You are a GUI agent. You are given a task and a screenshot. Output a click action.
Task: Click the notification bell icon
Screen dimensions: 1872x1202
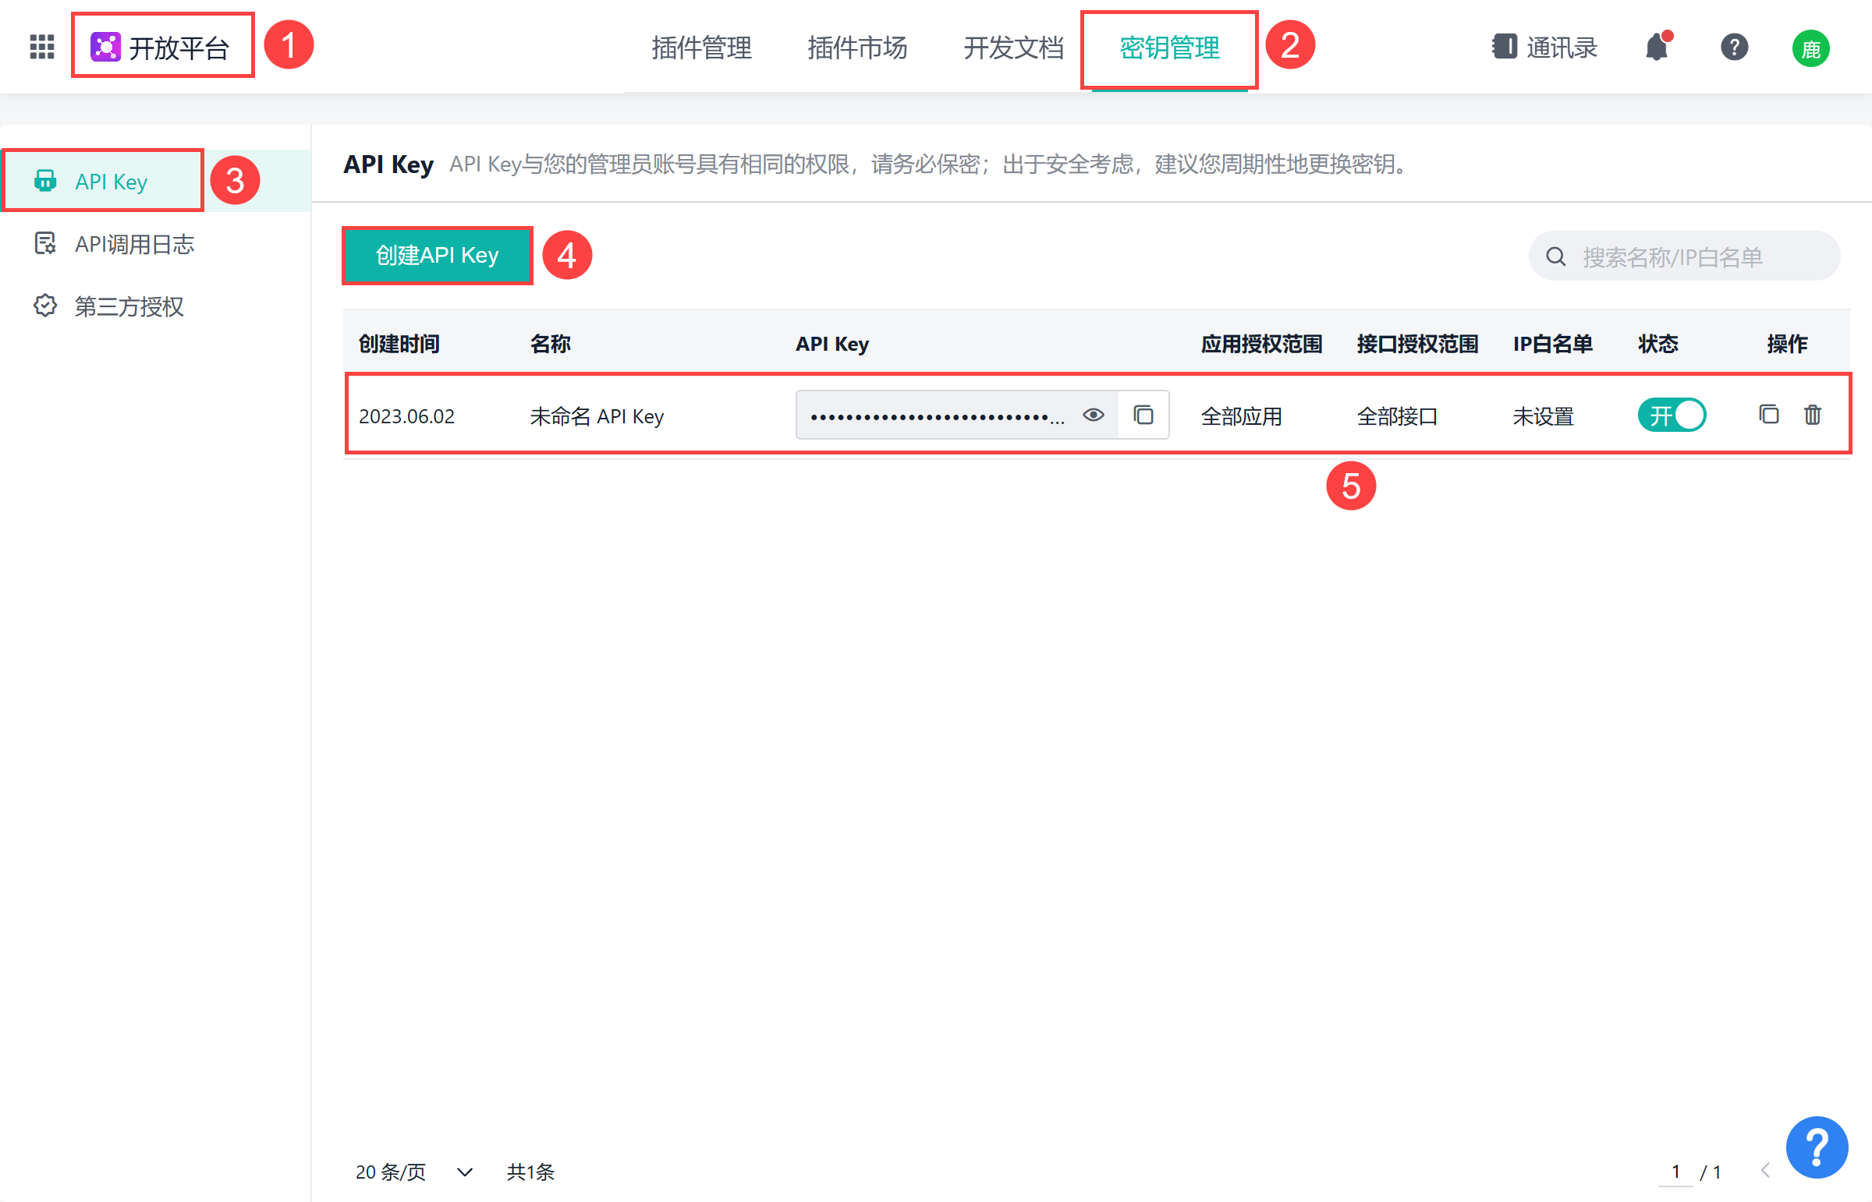(1656, 48)
